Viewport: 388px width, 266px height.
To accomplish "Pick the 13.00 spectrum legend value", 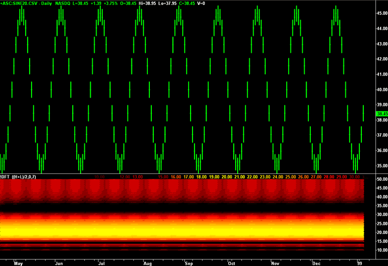I will coord(137,177).
